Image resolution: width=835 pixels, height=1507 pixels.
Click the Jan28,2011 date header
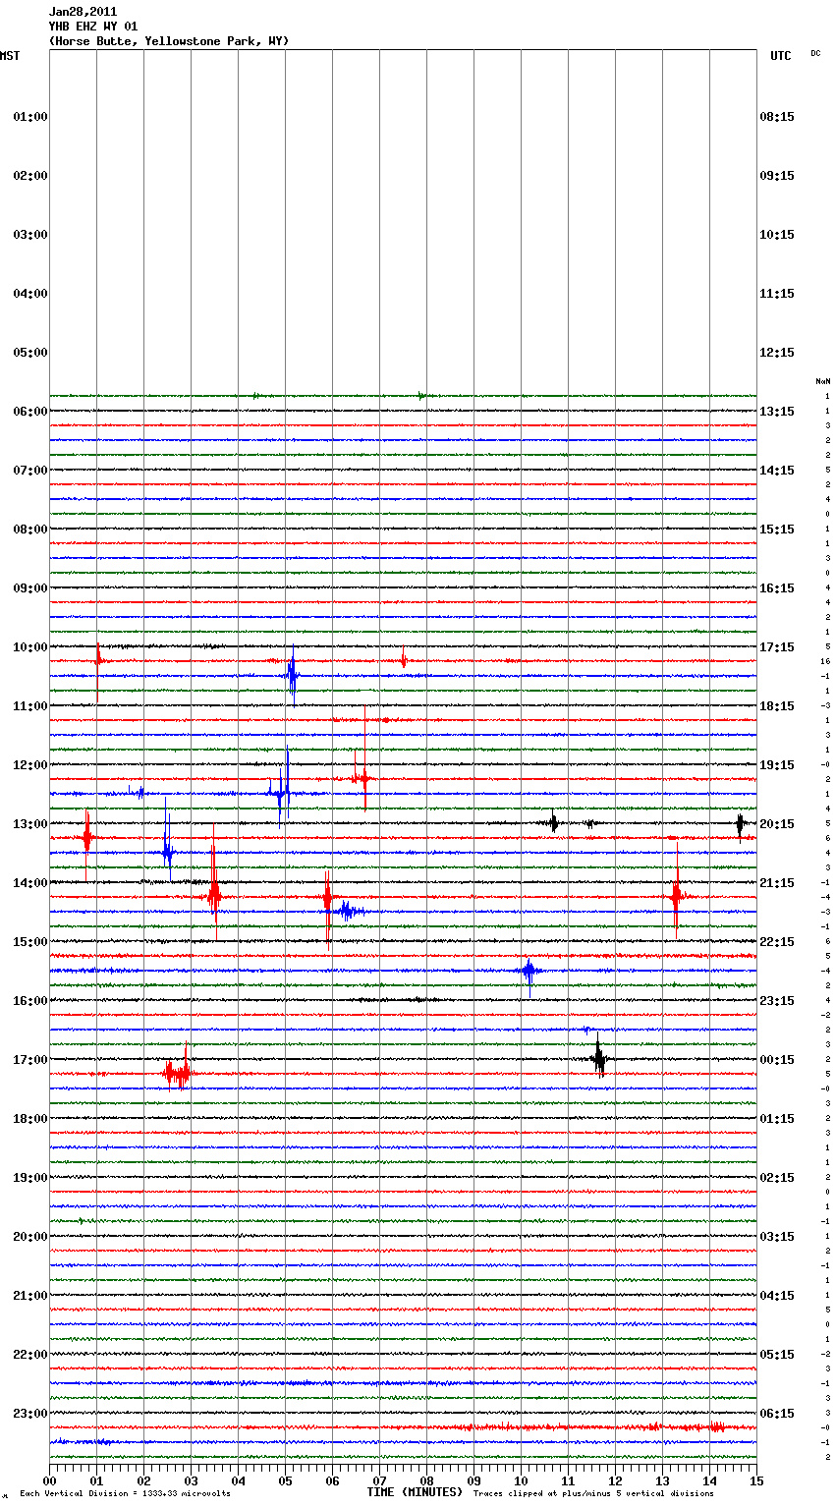(x=83, y=12)
